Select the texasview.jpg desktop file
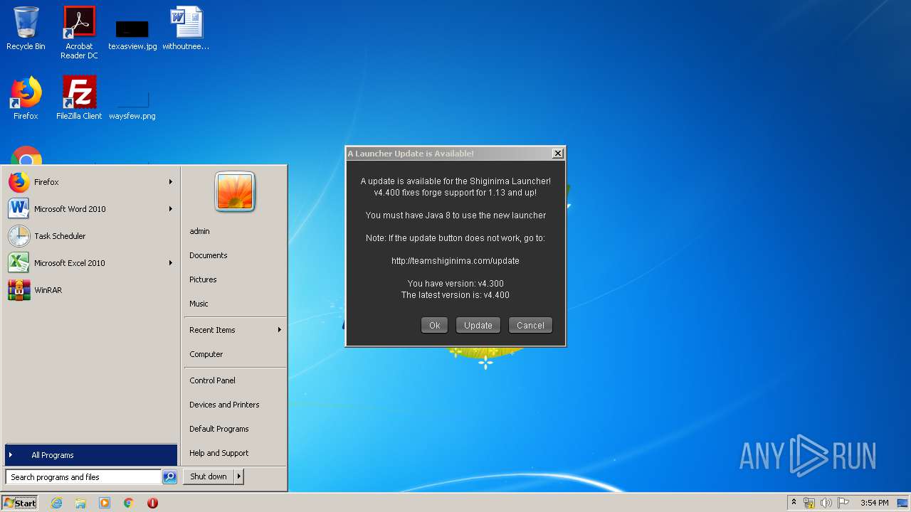 132,36
